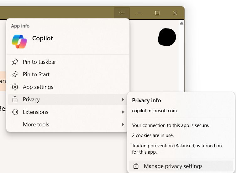
Task: Expand the Extensions submenu arrow
Action: point(123,112)
